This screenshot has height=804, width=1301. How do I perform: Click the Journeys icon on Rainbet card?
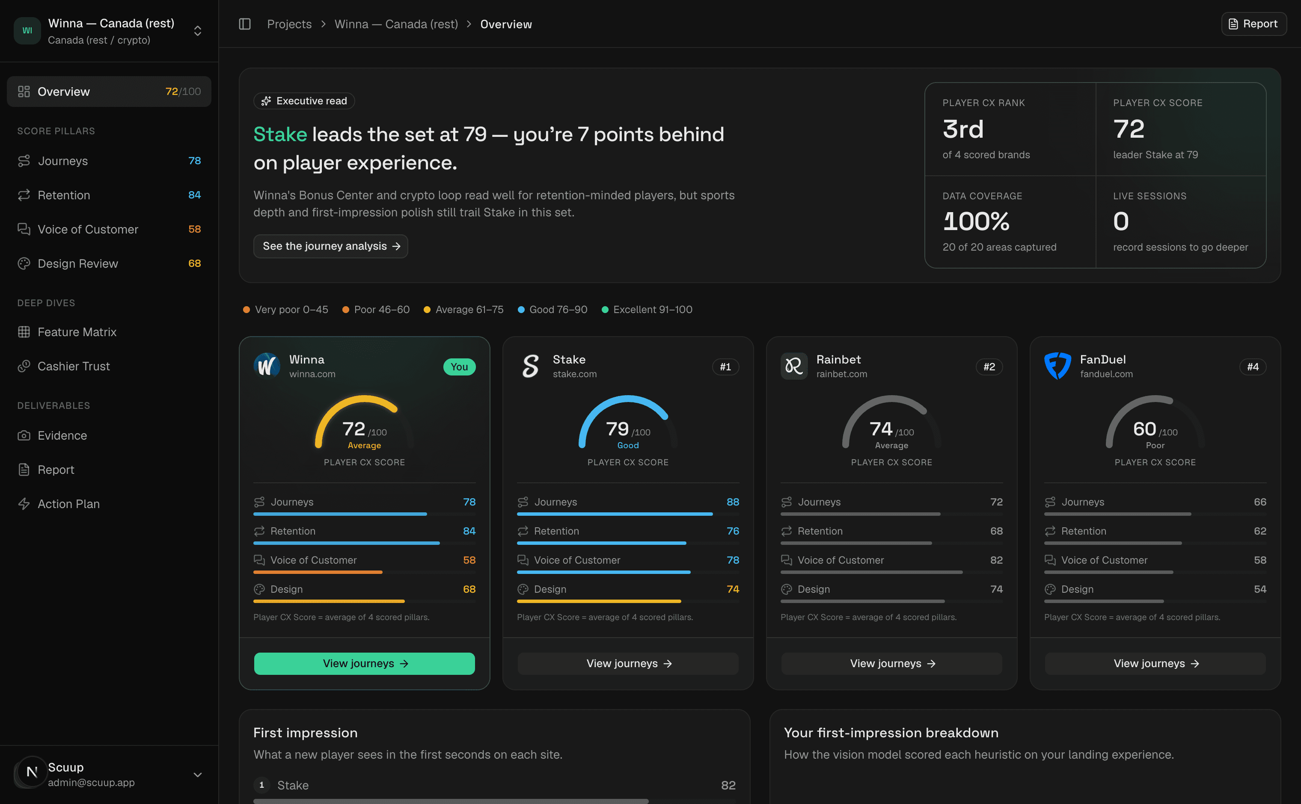(x=787, y=502)
